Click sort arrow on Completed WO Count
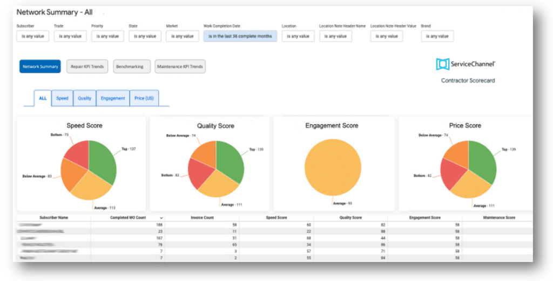Viewport: 553px width, 281px height. pos(161,218)
